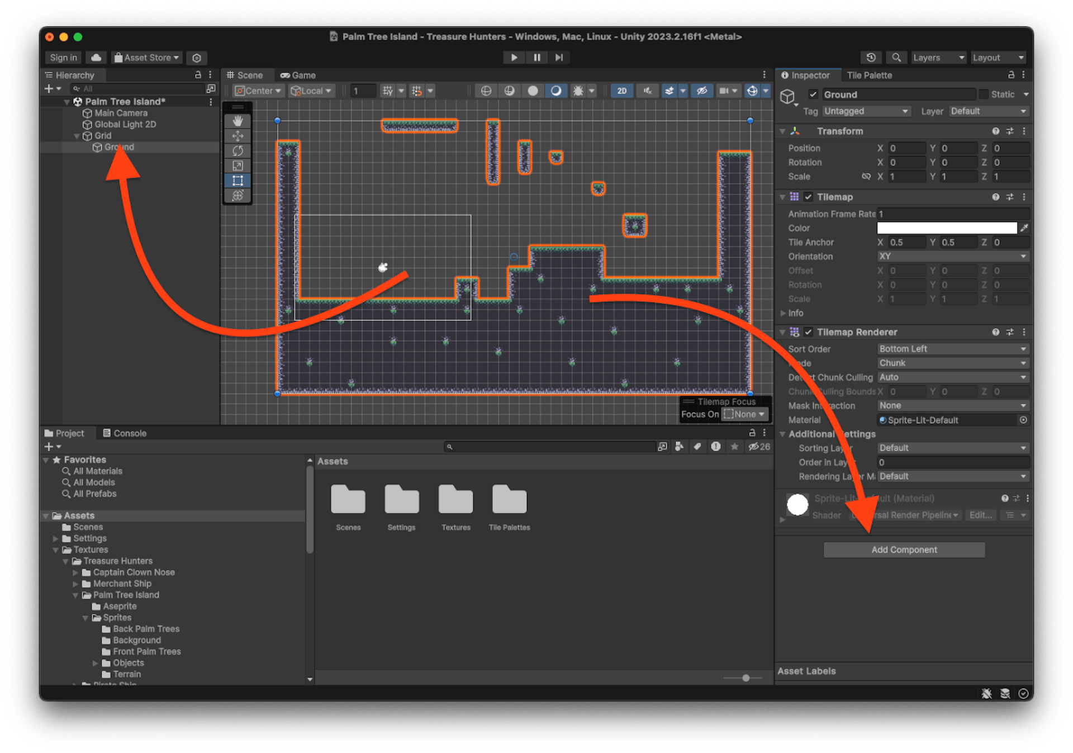Viewport: 1073px width, 753px height.
Task: Collapse the Grid item in the Hierarchy
Action: point(77,135)
